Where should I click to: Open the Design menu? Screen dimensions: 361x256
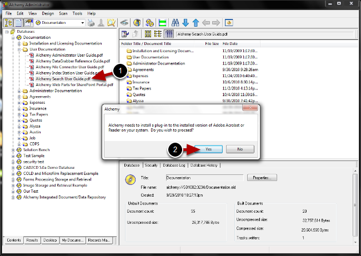pos(48,13)
